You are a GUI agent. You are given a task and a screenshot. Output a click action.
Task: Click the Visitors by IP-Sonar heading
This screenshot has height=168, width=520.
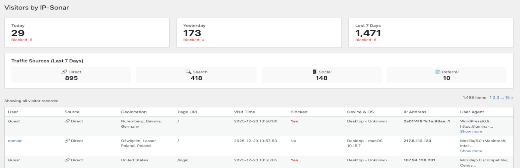click(37, 7)
